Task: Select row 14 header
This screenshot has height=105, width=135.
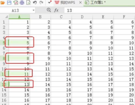Action: [x=4, y=90]
